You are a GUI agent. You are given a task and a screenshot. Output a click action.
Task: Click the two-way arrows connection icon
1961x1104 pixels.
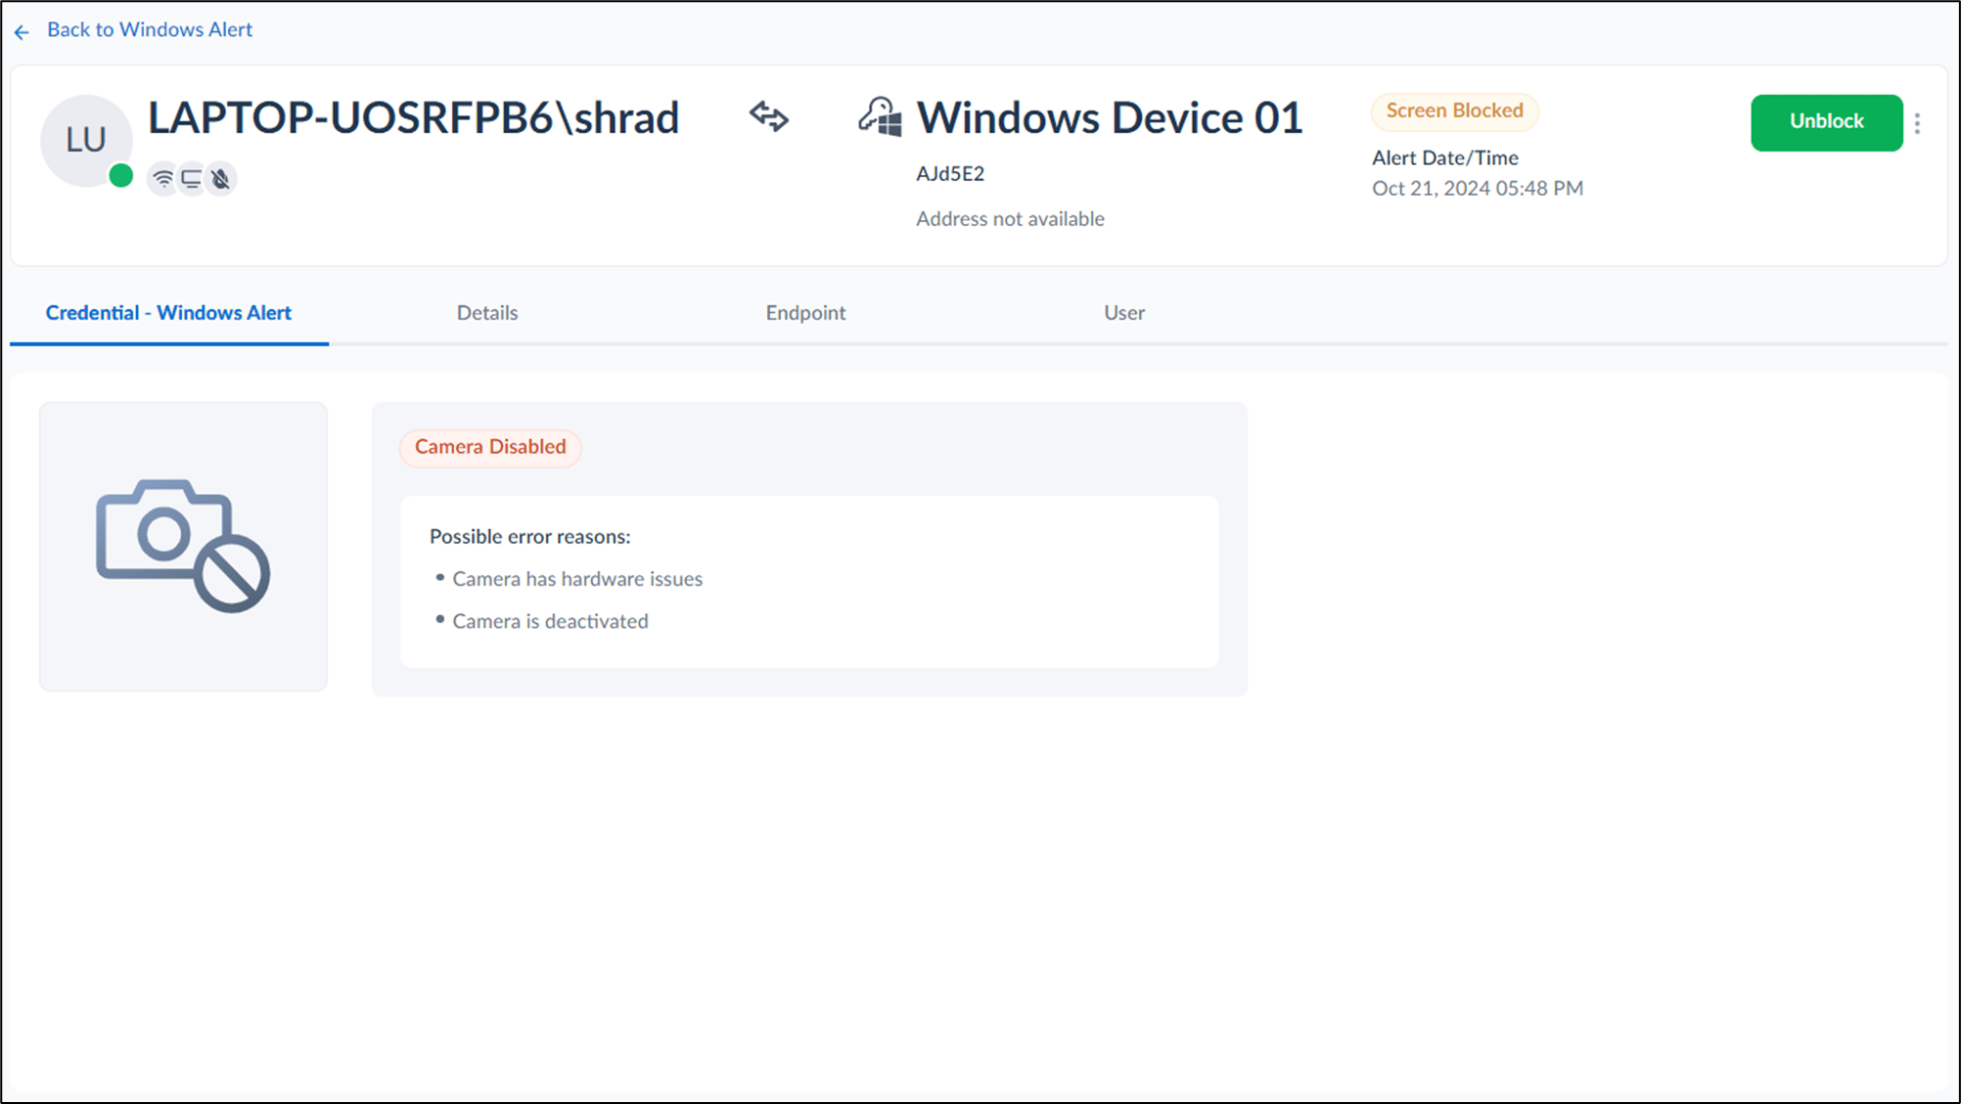(x=769, y=116)
